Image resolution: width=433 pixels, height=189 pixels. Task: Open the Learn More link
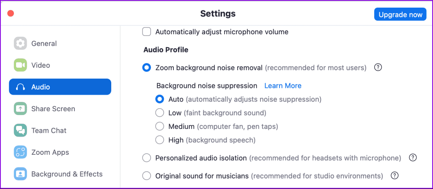282,85
